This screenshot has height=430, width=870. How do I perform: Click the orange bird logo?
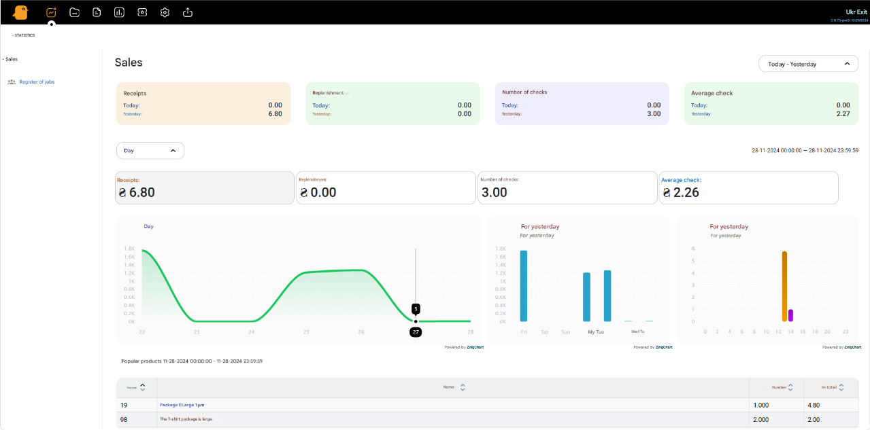(x=20, y=12)
